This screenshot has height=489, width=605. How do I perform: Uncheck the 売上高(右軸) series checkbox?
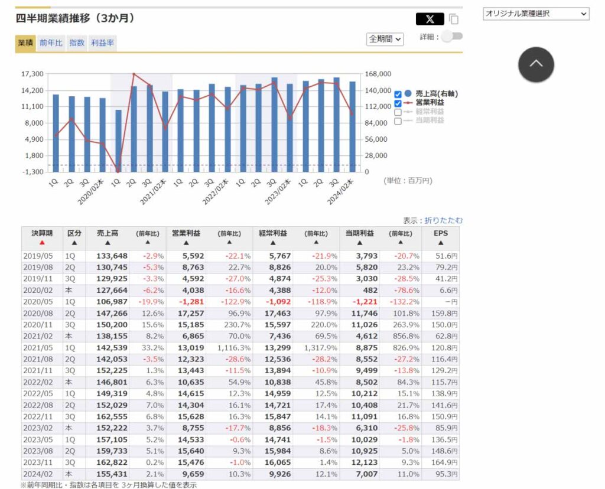click(398, 94)
